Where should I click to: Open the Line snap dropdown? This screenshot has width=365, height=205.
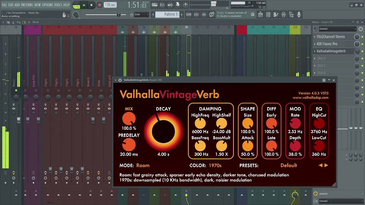(141, 15)
